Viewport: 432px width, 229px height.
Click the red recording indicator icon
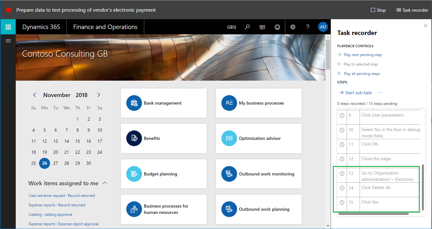click(9, 10)
